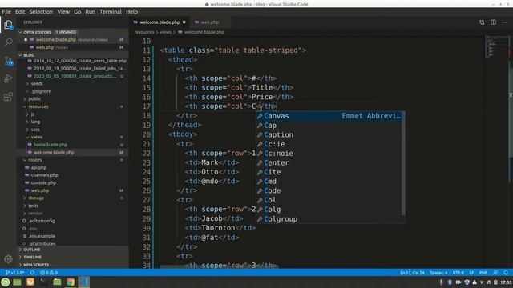Change language mode via PHP status entry
Image resolution: width=513 pixels, height=288 pixels.
tap(483, 273)
